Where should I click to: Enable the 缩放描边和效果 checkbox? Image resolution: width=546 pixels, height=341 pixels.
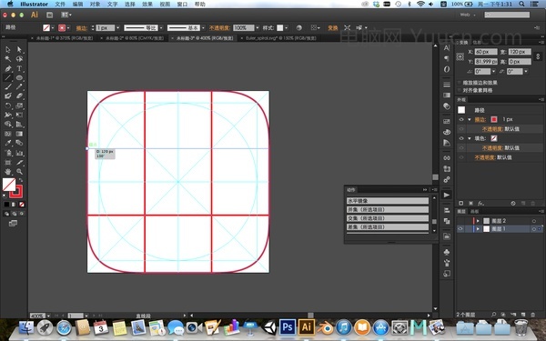[460, 83]
